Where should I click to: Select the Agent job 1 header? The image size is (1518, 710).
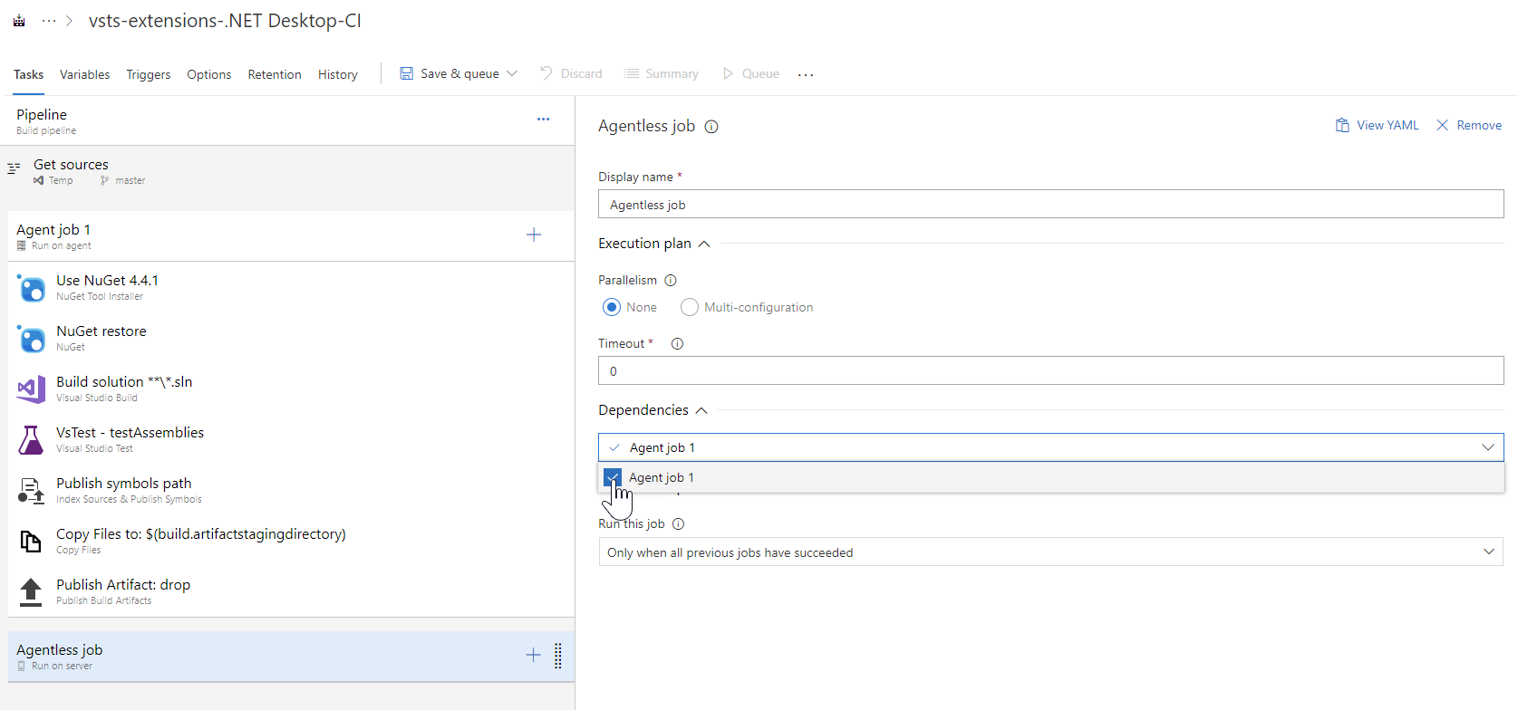pos(291,236)
